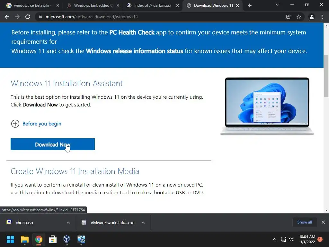Click the volume speaker tray icon
329x247 pixels.
pos(291,239)
